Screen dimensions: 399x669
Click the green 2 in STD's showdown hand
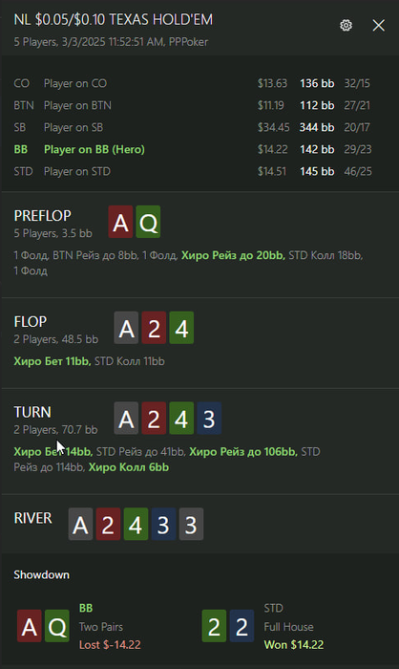214,626
